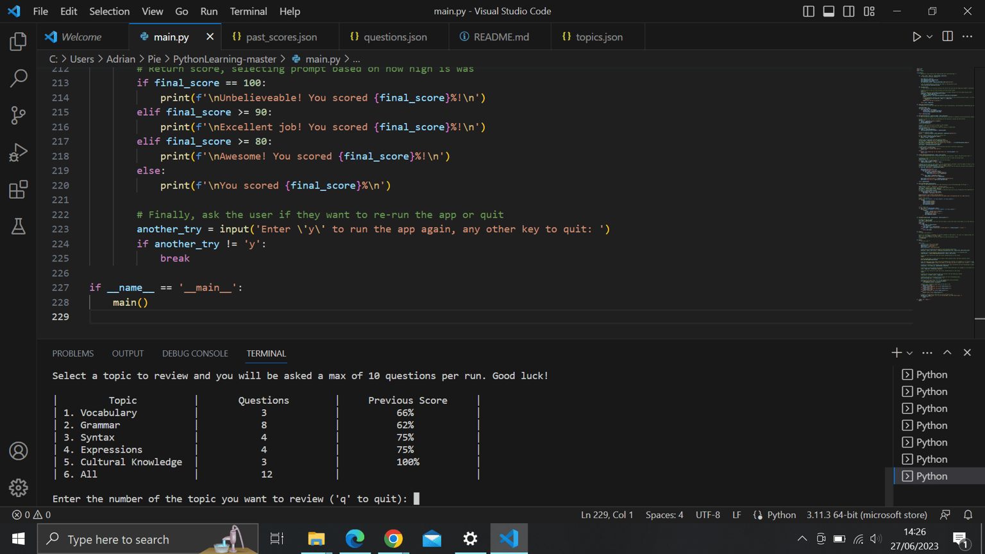This screenshot has height=554, width=985.
Task: Click the UTF-8 encoding status item
Action: coord(708,515)
